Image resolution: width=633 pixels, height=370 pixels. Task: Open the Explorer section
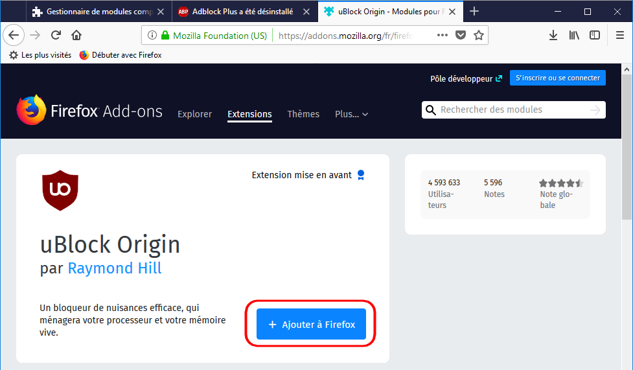tap(194, 114)
